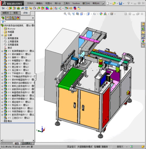The image size is (146, 149).
Task: Open the 工具(T) menu
Action: coord(67,3)
